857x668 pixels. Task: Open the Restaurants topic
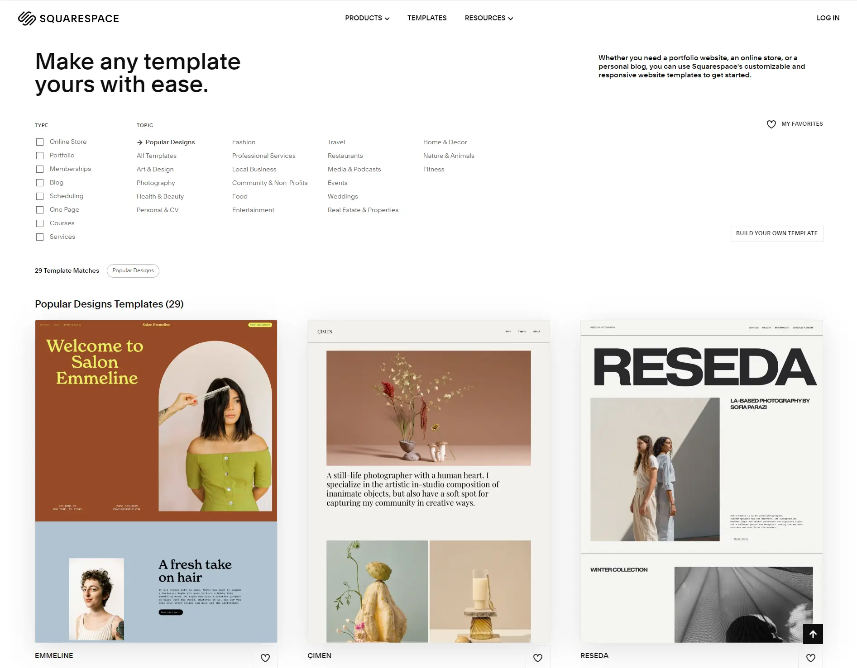[345, 156]
